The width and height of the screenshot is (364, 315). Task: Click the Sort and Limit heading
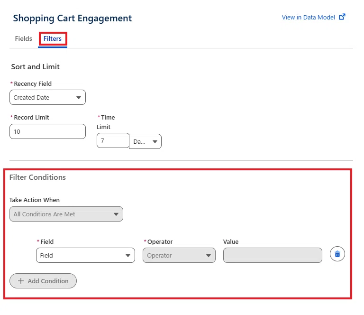click(x=35, y=67)
